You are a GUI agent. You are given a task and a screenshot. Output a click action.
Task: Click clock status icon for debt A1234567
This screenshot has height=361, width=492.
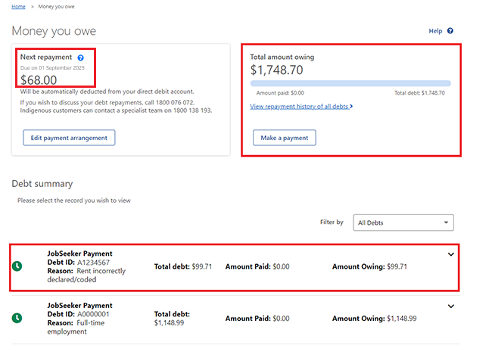(17, 266)
